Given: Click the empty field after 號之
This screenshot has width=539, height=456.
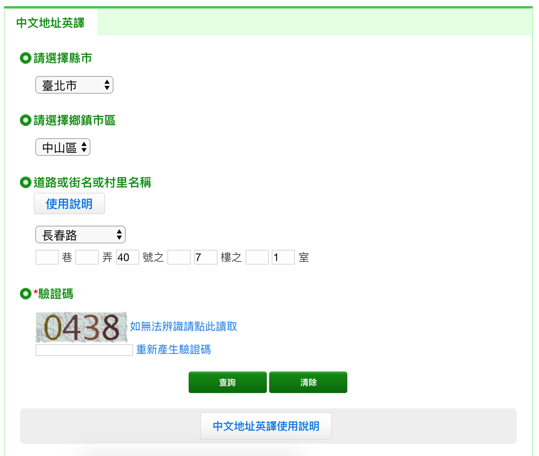Looking at the screenshot, I should point(179,257).
